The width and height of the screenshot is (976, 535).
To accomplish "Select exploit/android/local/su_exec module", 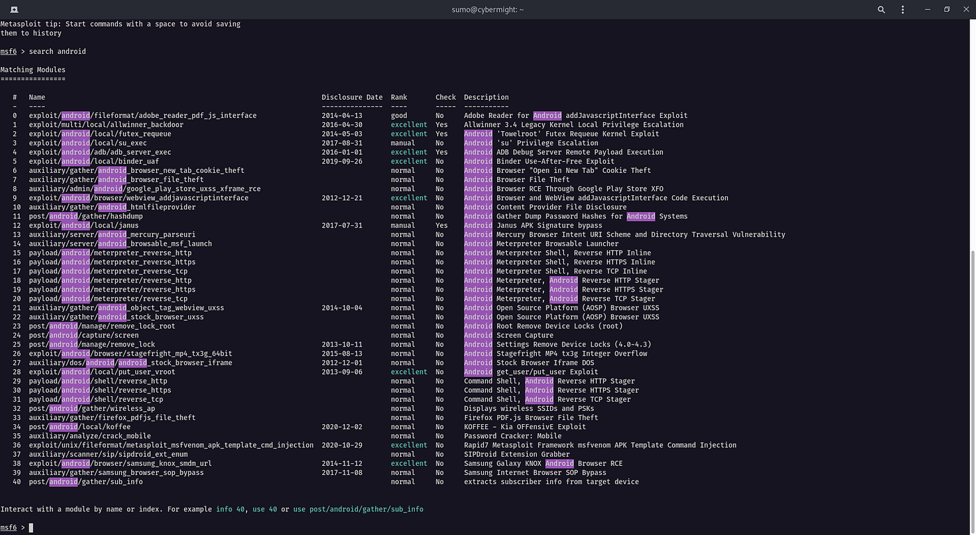I will point(88,143).
